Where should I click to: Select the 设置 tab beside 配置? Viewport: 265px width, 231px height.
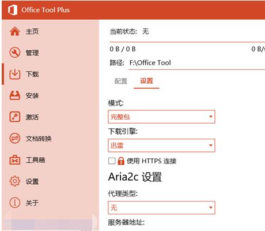[x=146, y=81]
